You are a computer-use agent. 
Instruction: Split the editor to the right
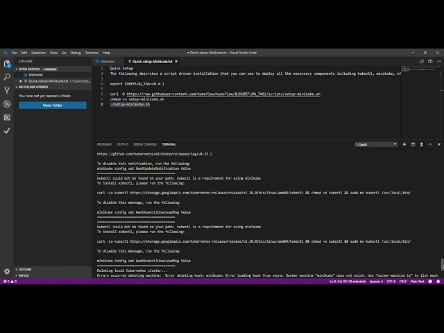tap(430, 61)
